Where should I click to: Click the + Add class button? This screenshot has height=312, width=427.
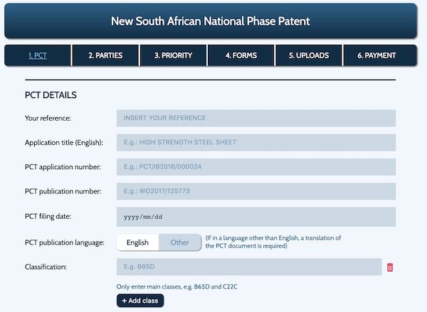(x=140, y=301)
